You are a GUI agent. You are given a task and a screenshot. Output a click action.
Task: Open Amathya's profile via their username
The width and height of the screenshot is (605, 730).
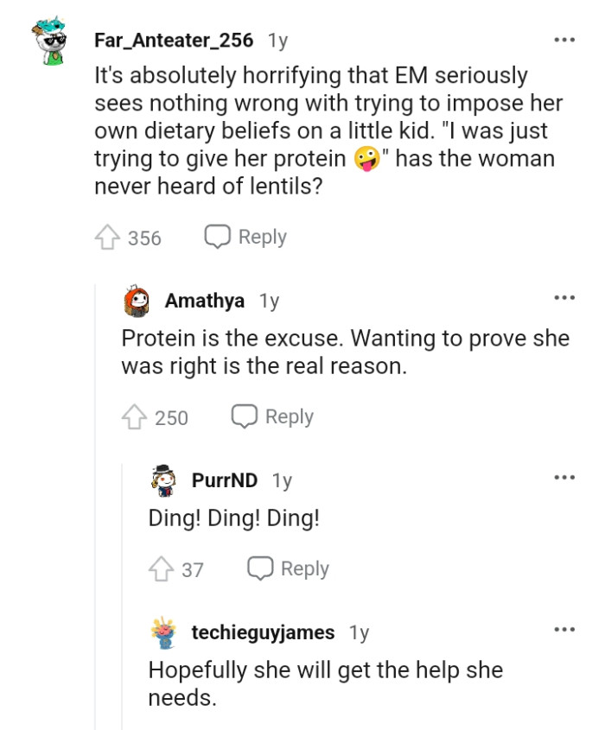[203, 300]
